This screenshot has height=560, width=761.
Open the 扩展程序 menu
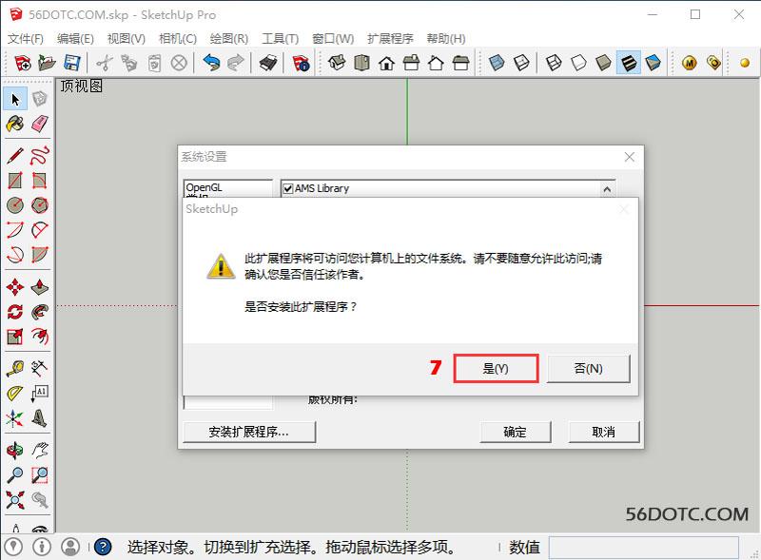click(x=390, y=39)
